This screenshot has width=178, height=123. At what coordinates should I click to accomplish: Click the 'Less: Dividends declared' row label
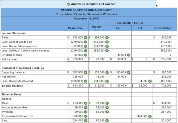17,81
